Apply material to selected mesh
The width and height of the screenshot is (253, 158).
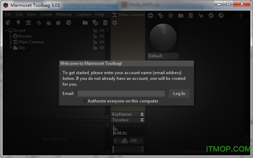point(201,15)
